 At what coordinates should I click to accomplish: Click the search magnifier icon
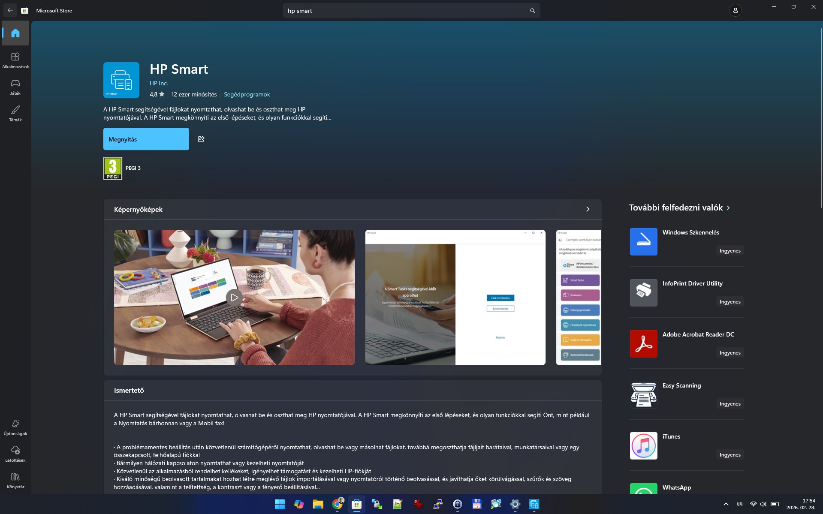[x=532, y=11]
